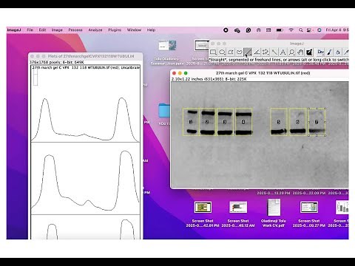Viewport: 355px width, 266px height.
Task: Select the Polygon selection tool
Action: pyautogui.click(x=231, y=52)
